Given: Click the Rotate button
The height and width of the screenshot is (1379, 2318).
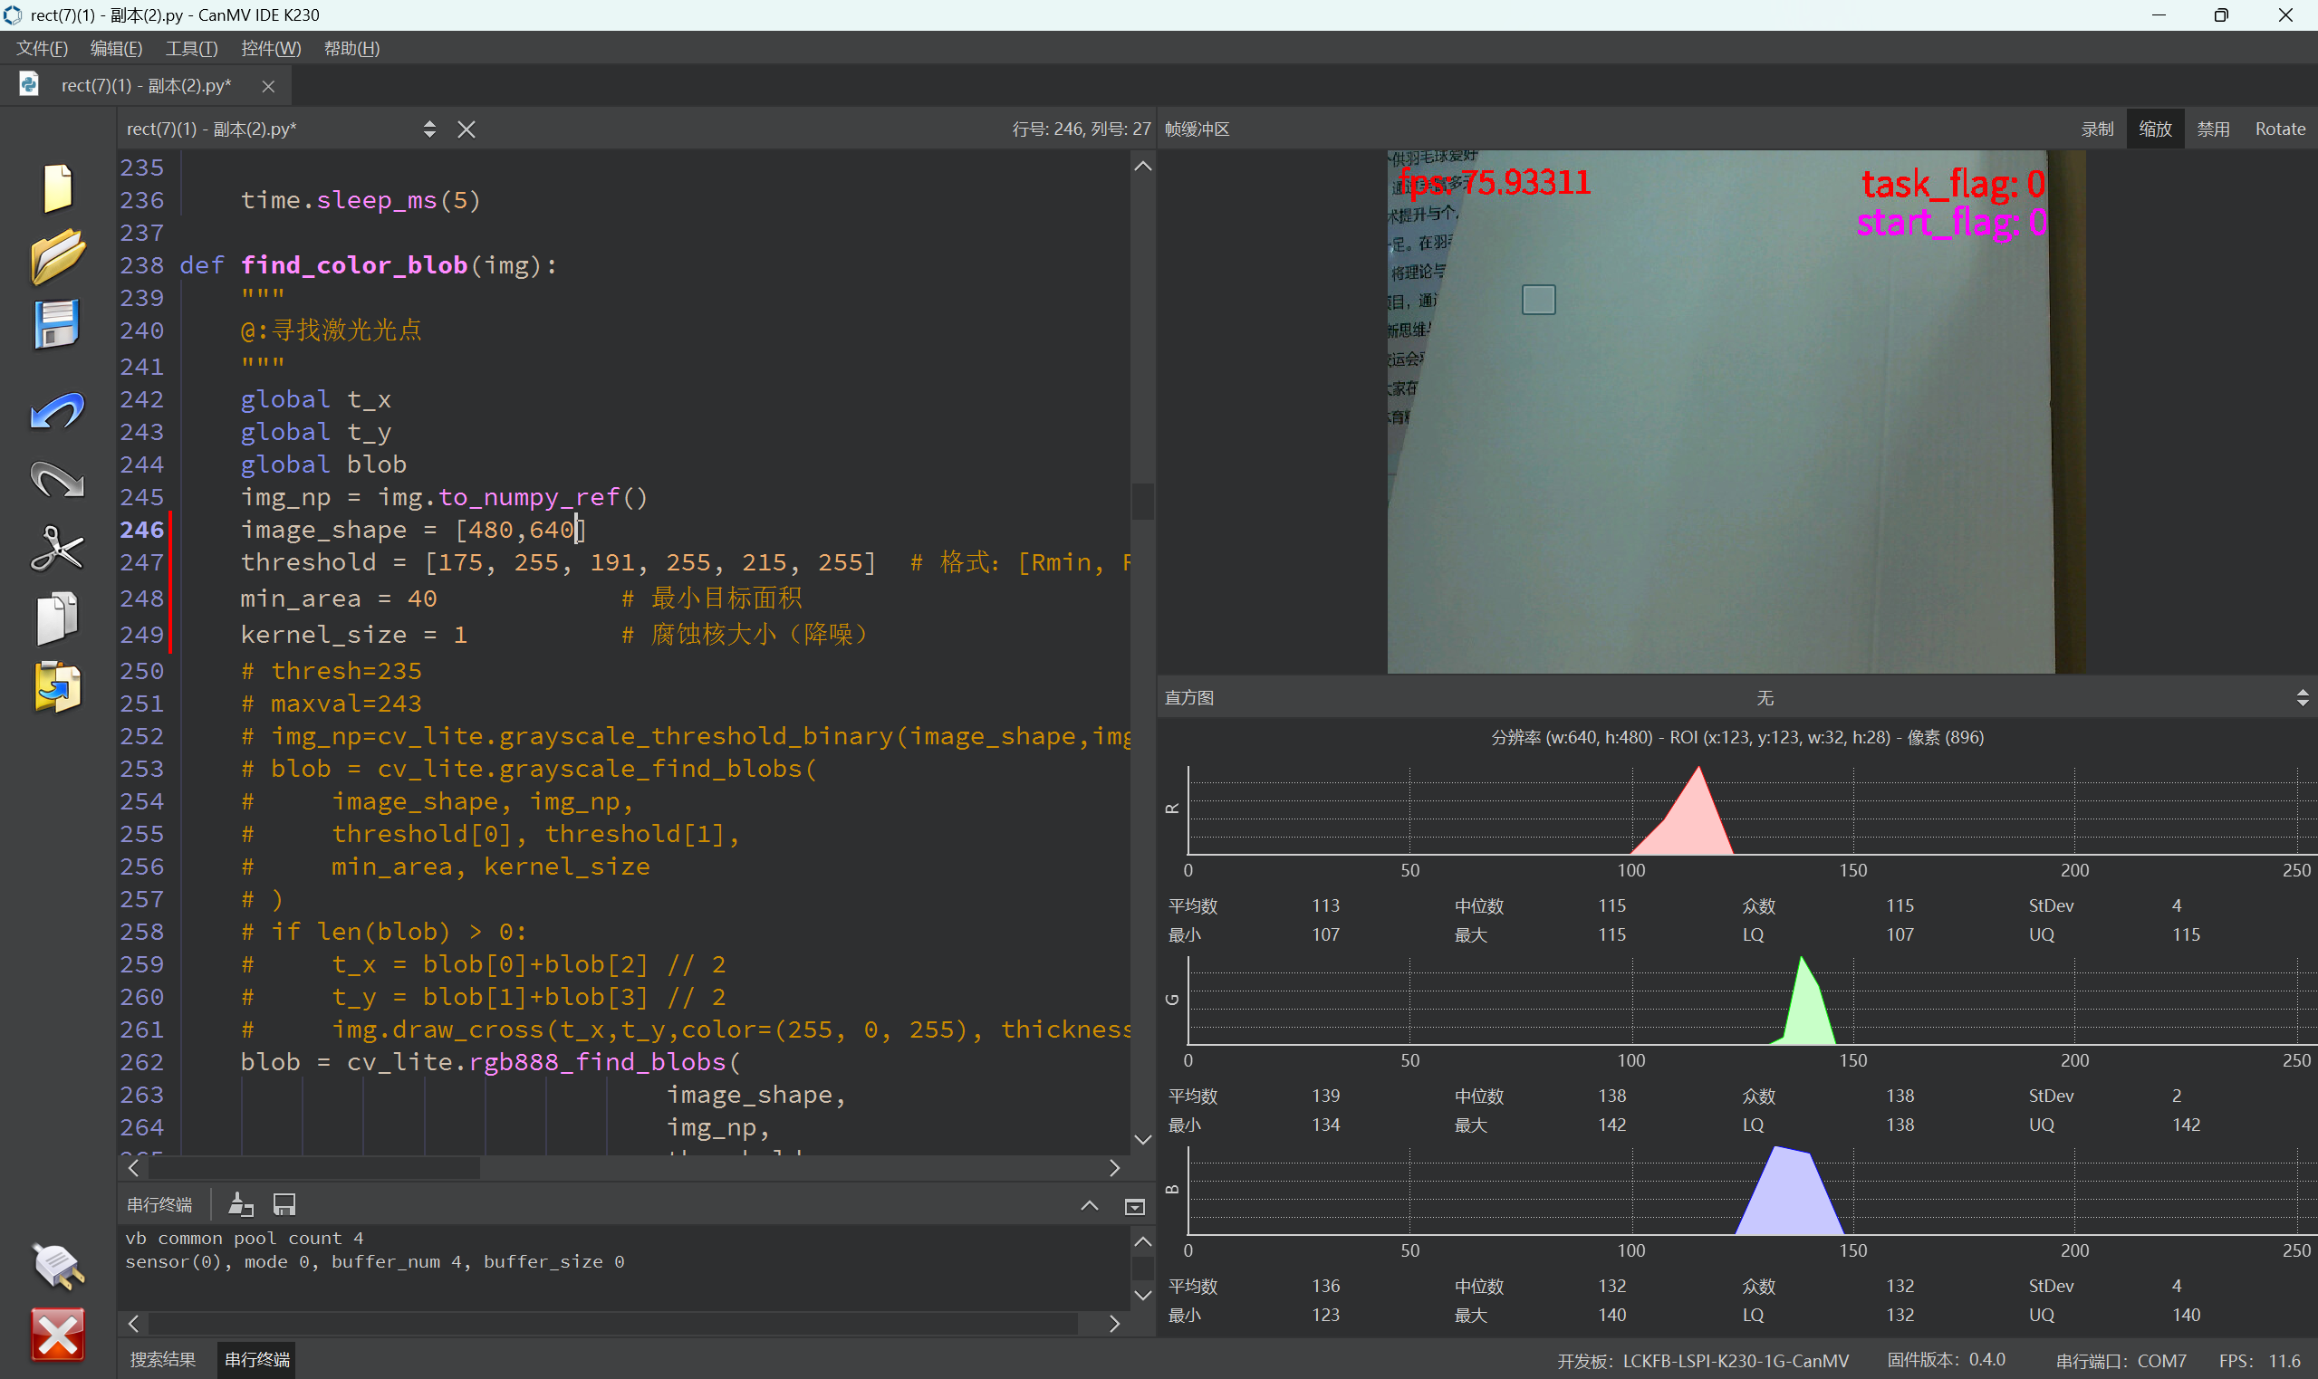Looking at the screenshot, I should click(x=2279, y=129).
